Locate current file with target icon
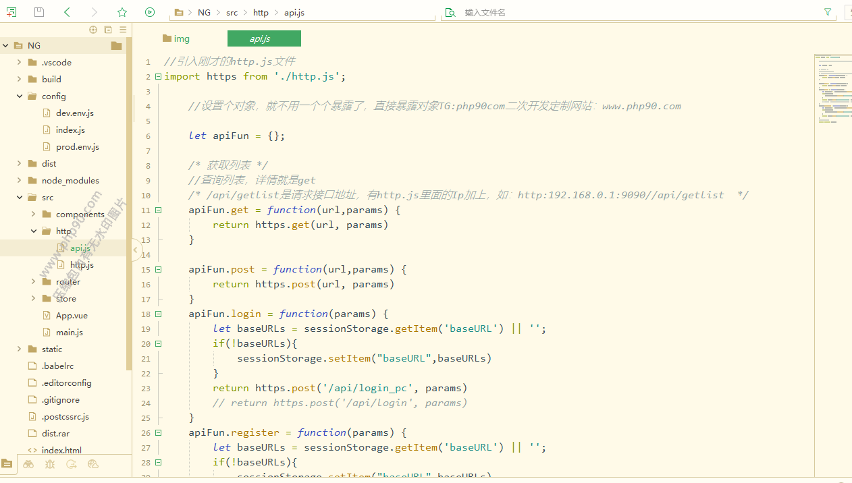 click(93, 30)
